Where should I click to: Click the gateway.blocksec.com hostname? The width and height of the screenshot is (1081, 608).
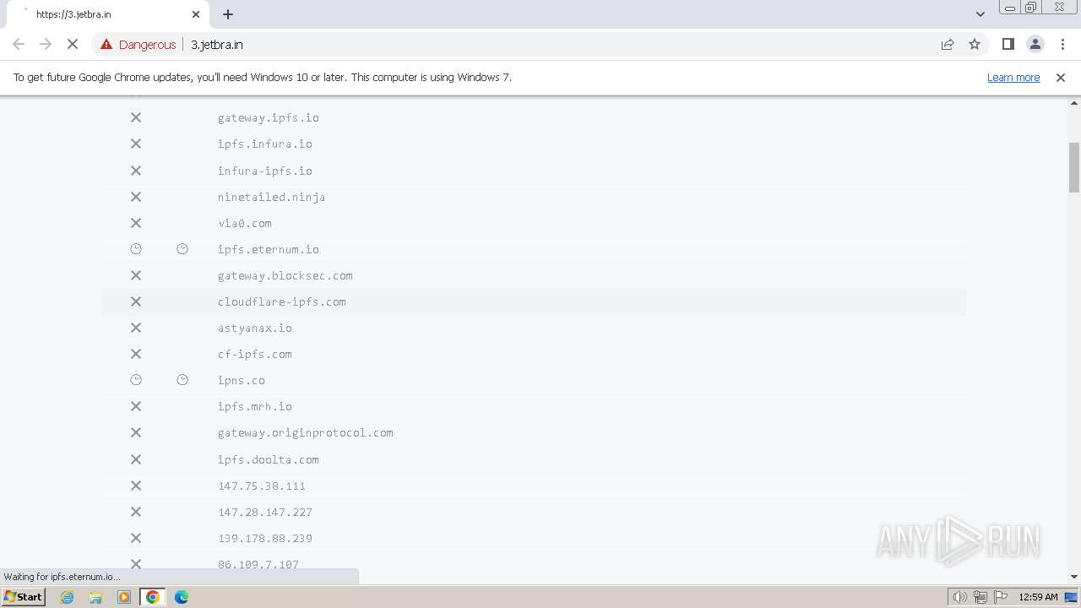pyautogui.click(x=285, y=275)
